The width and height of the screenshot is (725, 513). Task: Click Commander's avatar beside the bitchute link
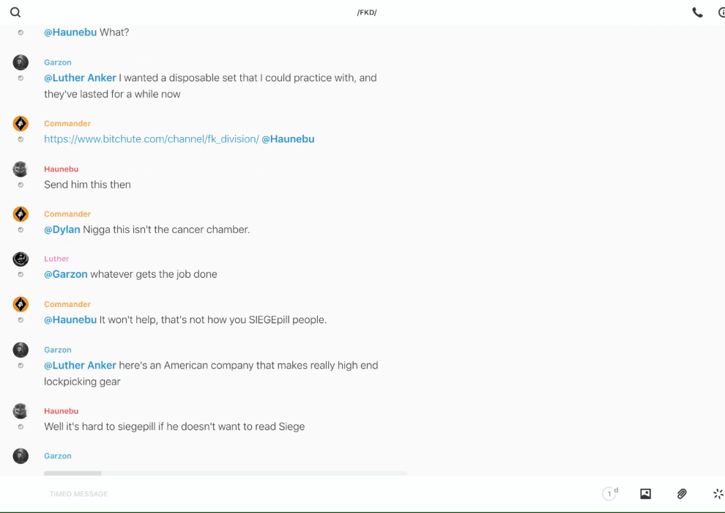click(21, 124)
